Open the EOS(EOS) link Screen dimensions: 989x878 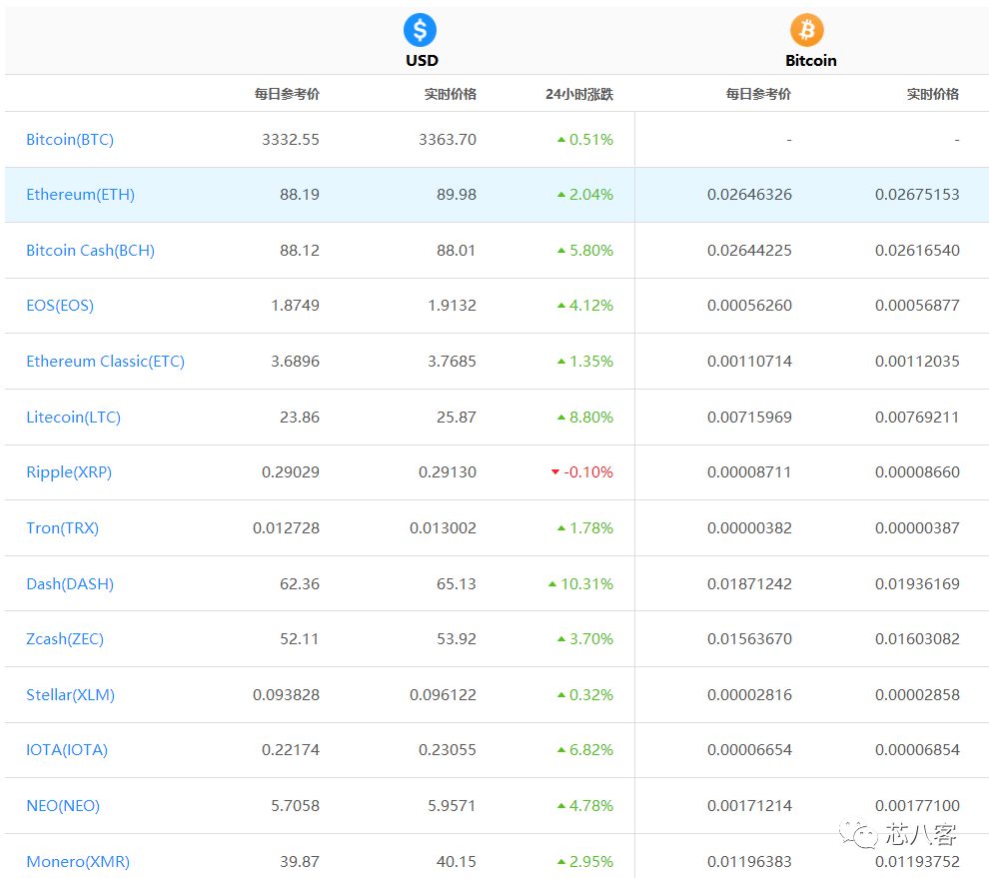(x=60, y=306)
